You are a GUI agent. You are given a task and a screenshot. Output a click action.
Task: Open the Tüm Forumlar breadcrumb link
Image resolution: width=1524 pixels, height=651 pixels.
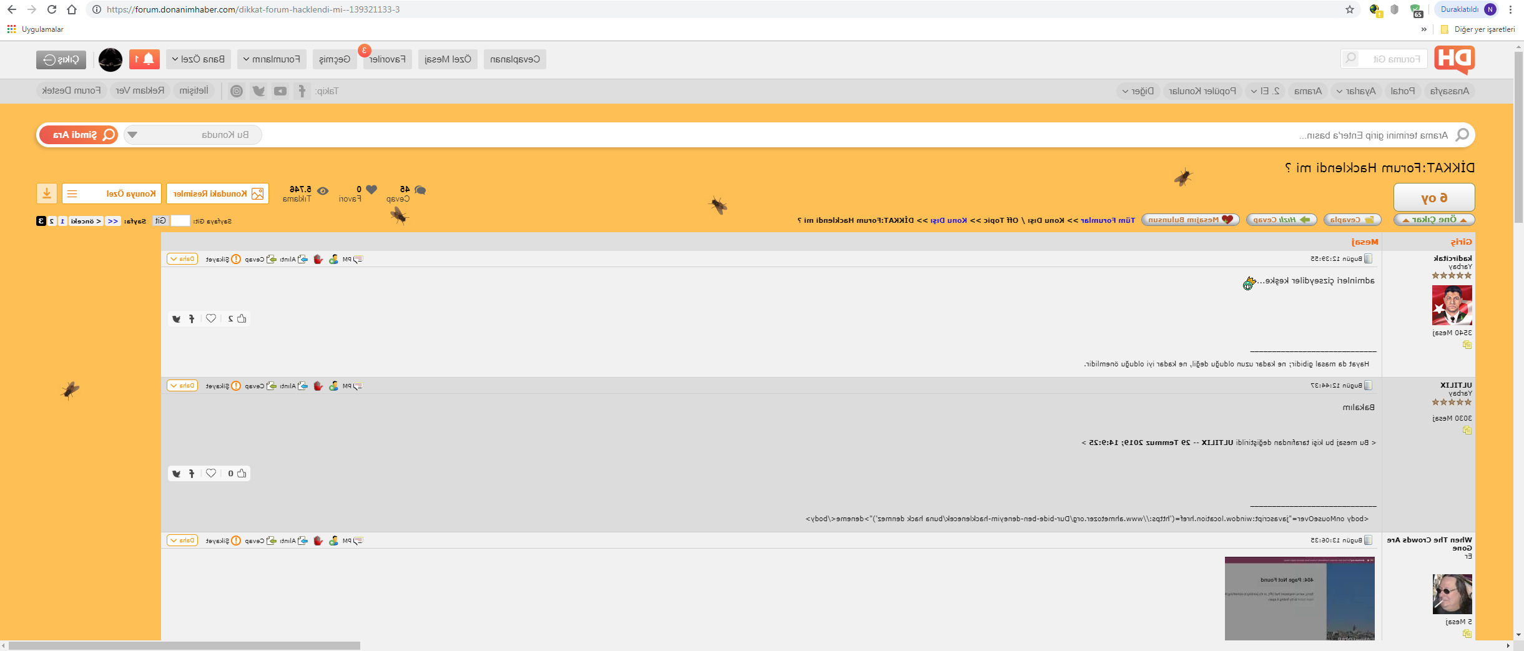pos(1108,220)
